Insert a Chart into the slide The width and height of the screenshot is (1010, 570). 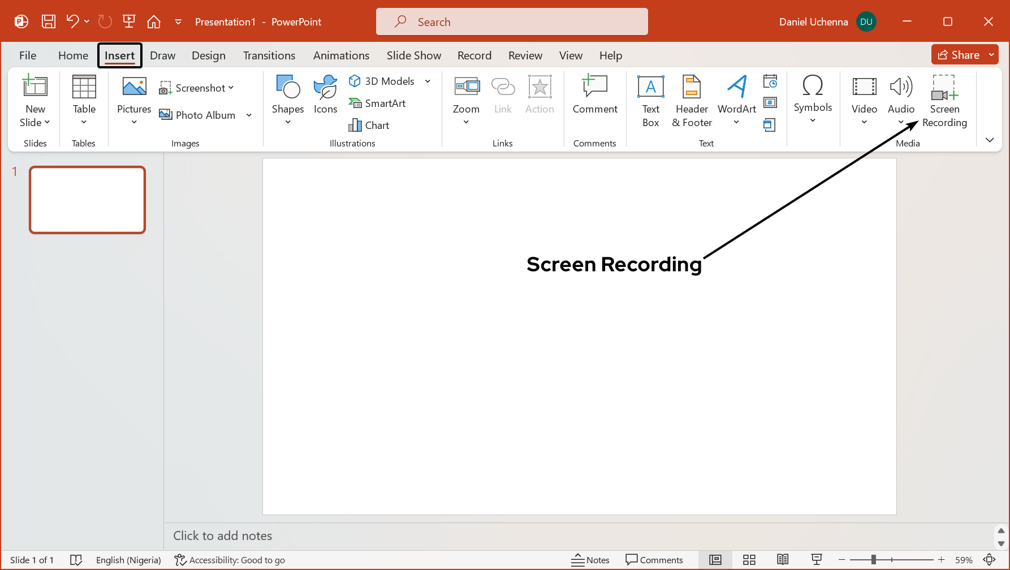pyautogui.click(x=369, y=125)
